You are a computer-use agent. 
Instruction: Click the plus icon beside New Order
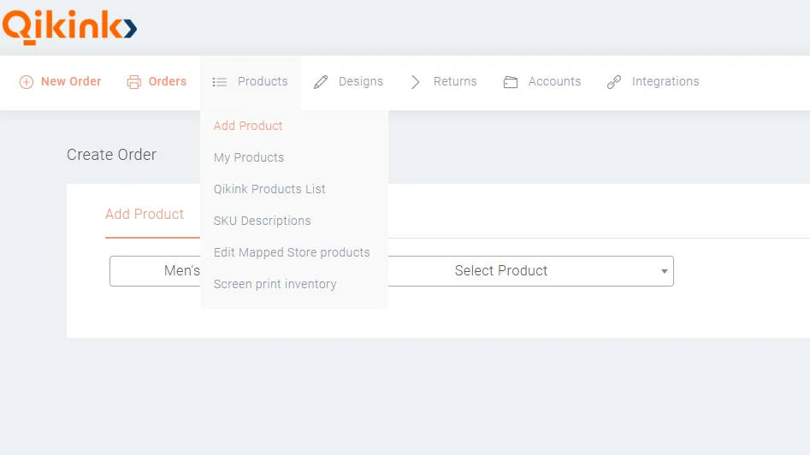27,82
